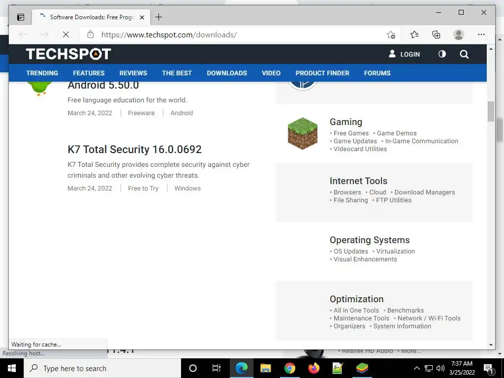Open the Game Demos subcategory
The image size is (504, 378).
pos(397,133)
